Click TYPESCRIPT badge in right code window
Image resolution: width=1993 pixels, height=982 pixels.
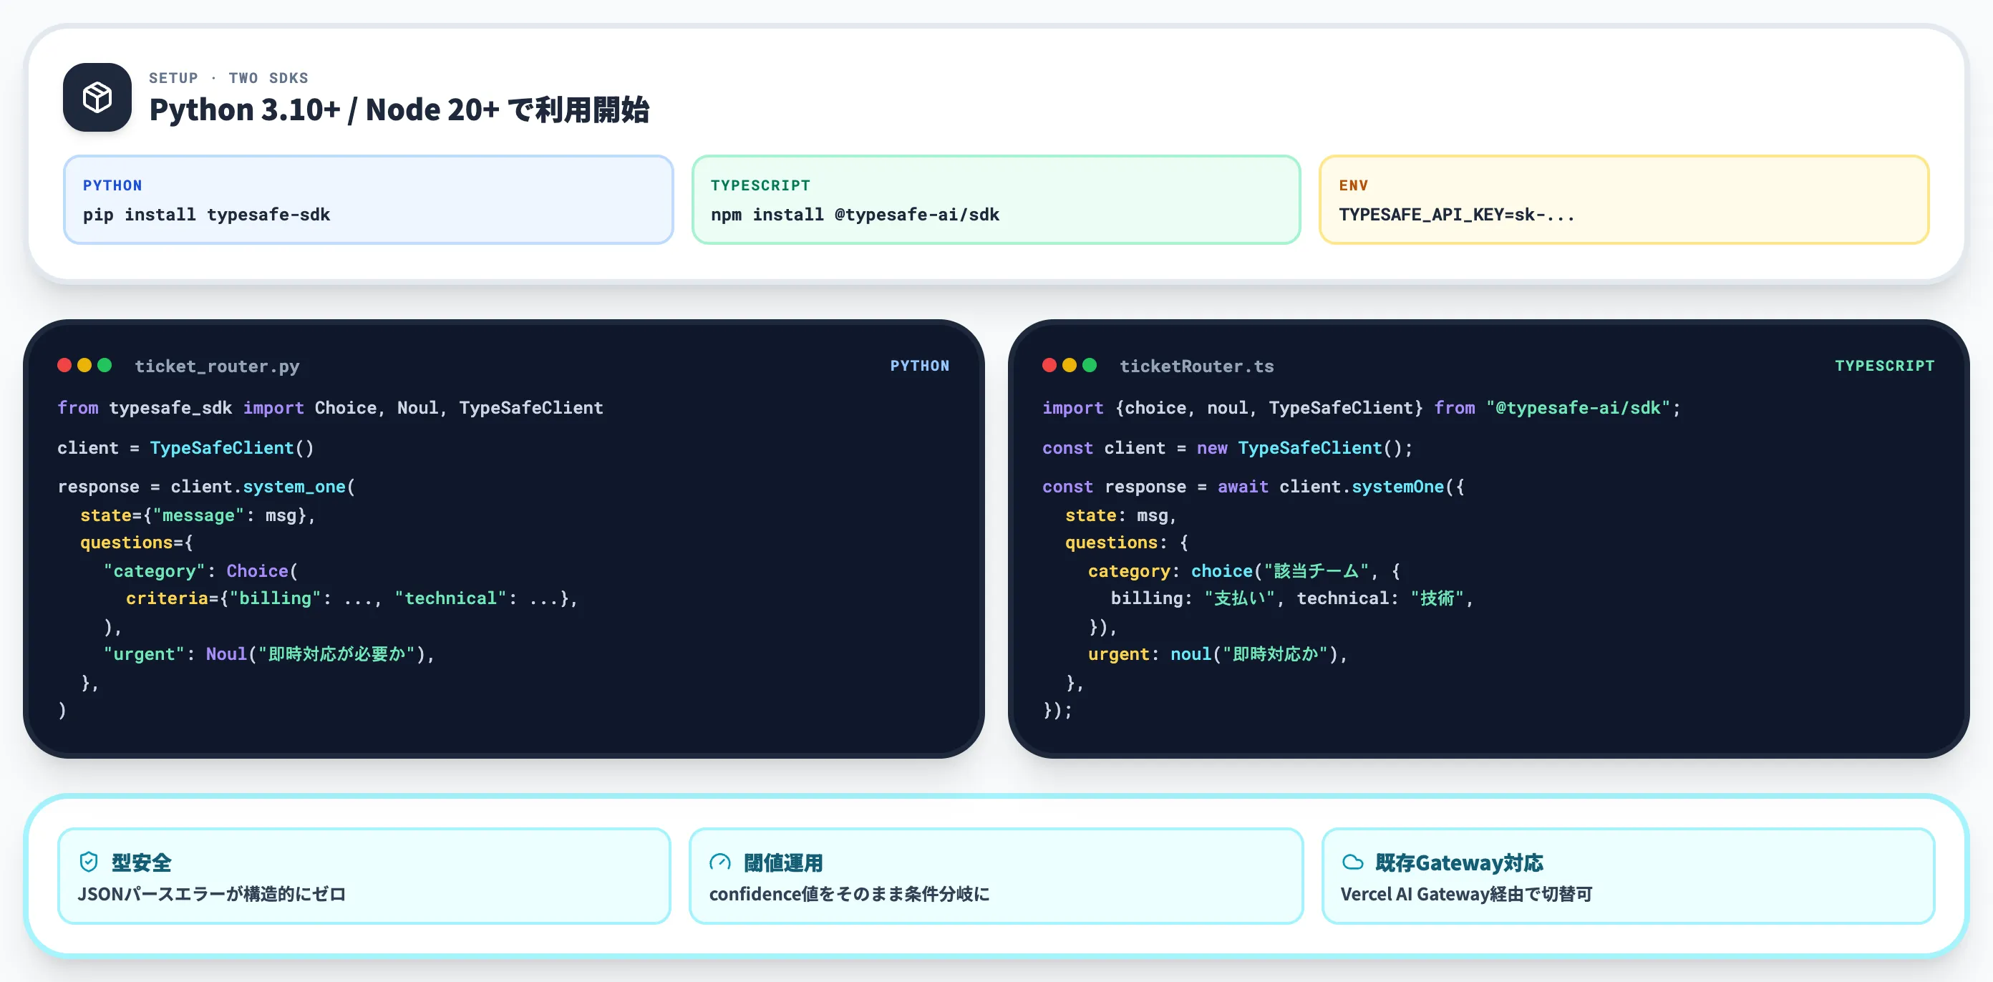pyautogui.click(x=1884, y=365)
